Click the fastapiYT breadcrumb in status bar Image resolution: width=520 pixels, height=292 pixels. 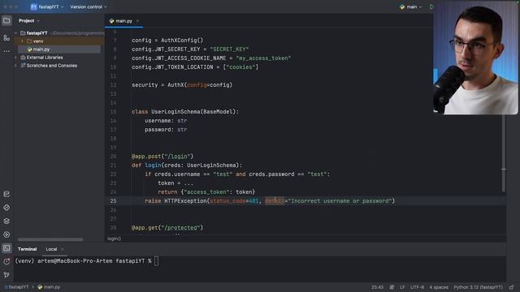tap(16, 287)
